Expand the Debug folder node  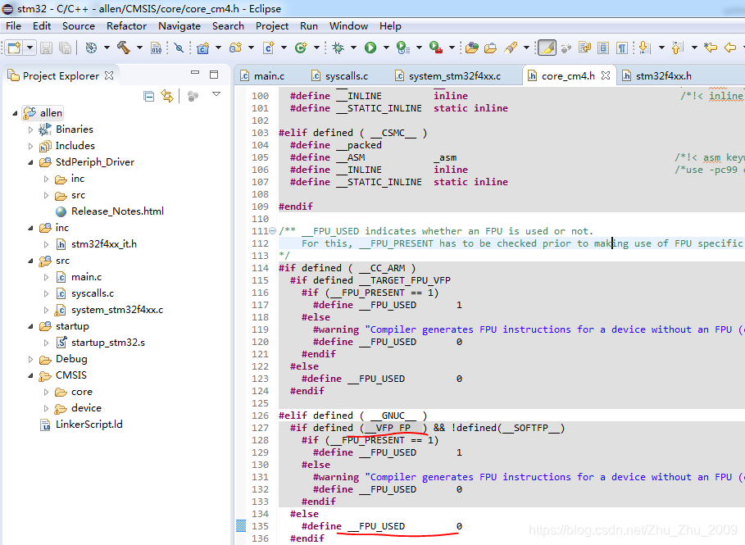click(30, 359)
